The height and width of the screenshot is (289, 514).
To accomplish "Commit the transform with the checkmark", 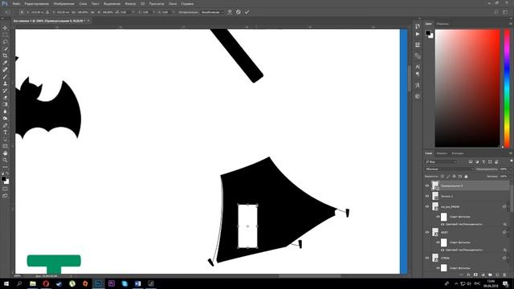I will coord(247,12).
